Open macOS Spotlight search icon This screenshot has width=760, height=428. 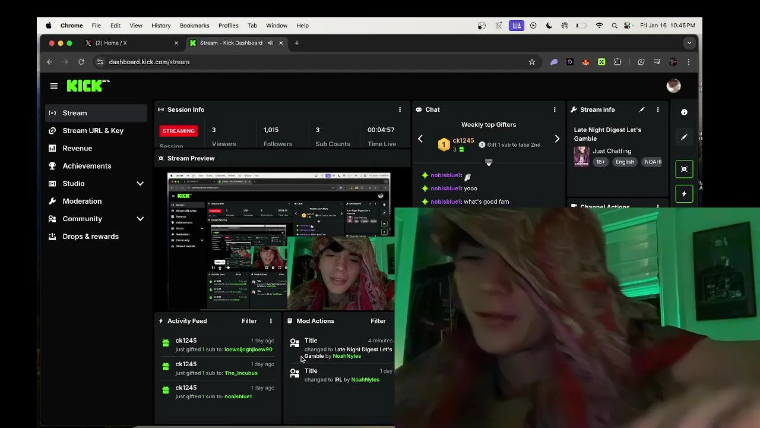[615, 26]
